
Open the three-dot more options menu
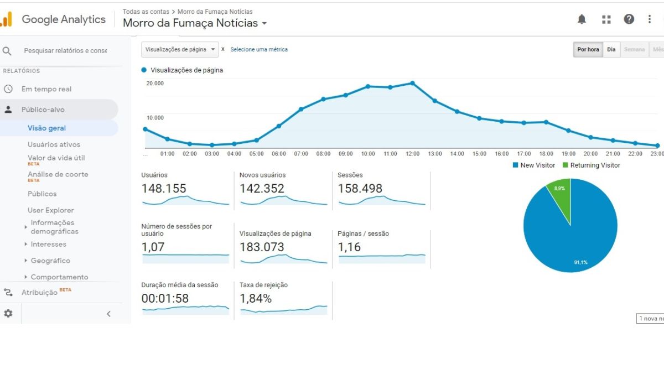[650, 19]
